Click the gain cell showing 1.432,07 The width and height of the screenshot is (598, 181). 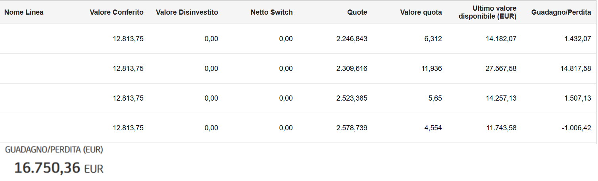point(577,39)
